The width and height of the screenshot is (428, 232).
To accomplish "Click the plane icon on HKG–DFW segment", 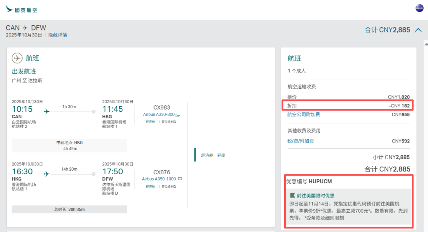I will click(47, 174).
